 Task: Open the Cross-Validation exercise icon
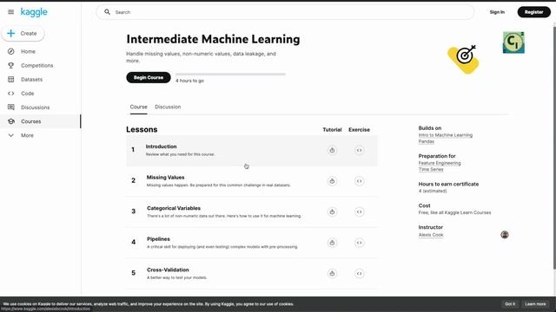(359, 274)
